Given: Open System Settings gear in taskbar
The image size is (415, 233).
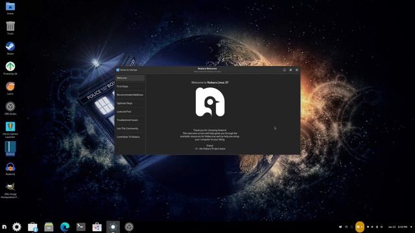Looking at the screenshot, I should point(17,227).
